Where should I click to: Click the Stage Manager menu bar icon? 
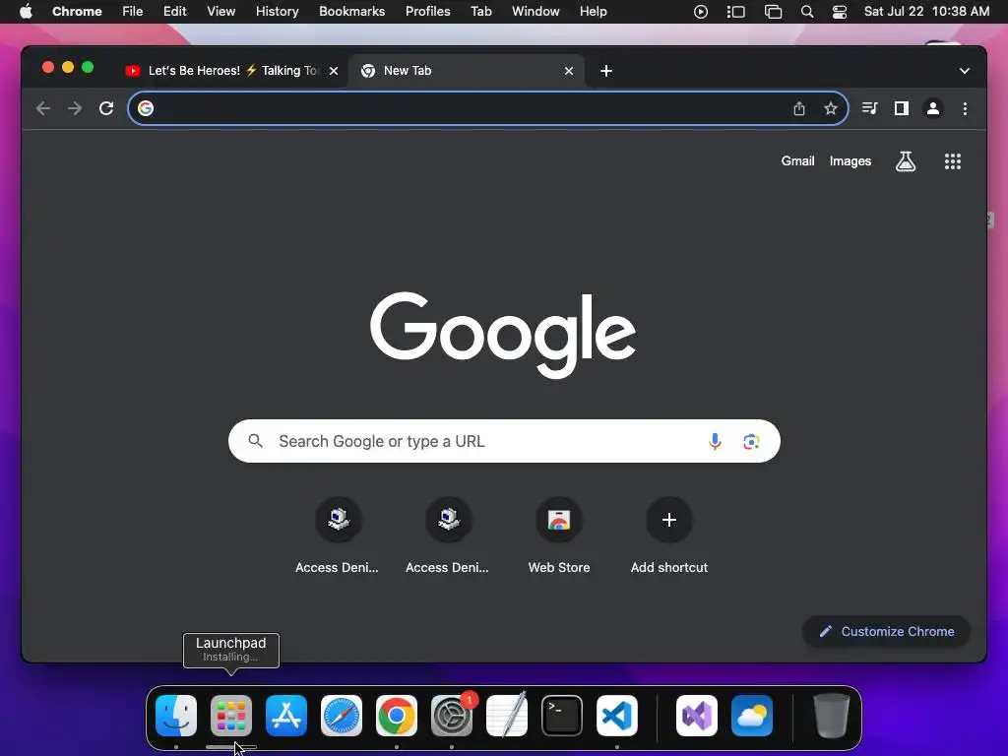(x=736, y=12)
